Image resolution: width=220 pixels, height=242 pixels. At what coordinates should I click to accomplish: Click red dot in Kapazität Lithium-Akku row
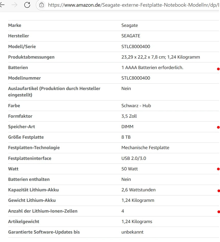[218, 191]
